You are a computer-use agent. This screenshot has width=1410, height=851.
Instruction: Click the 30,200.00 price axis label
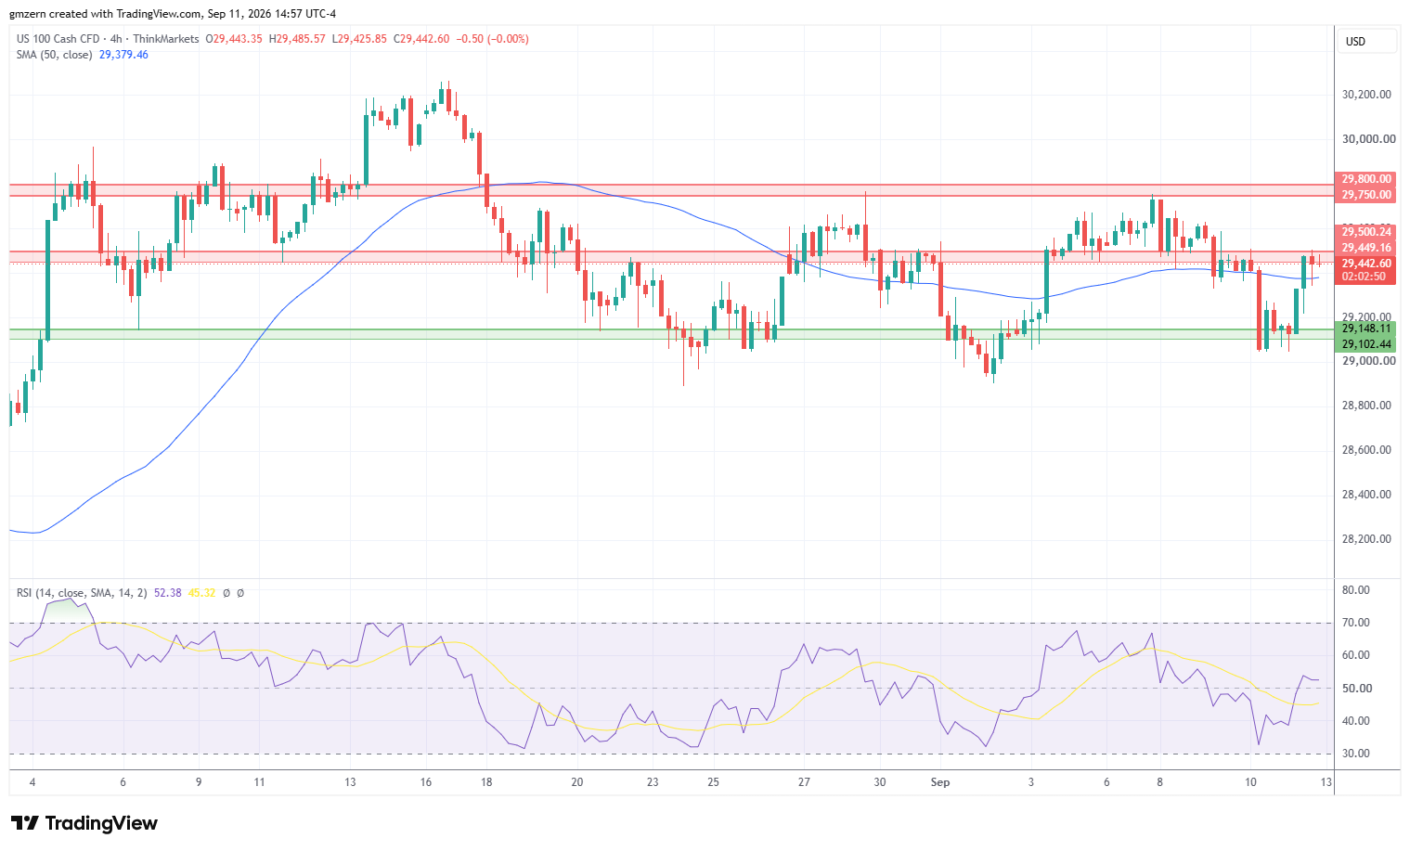(1366, 95)
